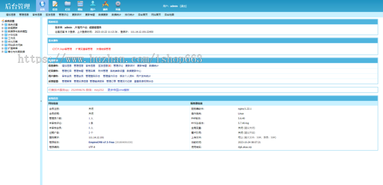Click the folder icon beside 扩展菜单
Image resolution: width=383 pixels, height=185 pixels.
6,48
